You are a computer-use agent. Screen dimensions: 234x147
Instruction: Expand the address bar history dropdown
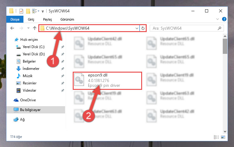(137, 28)
